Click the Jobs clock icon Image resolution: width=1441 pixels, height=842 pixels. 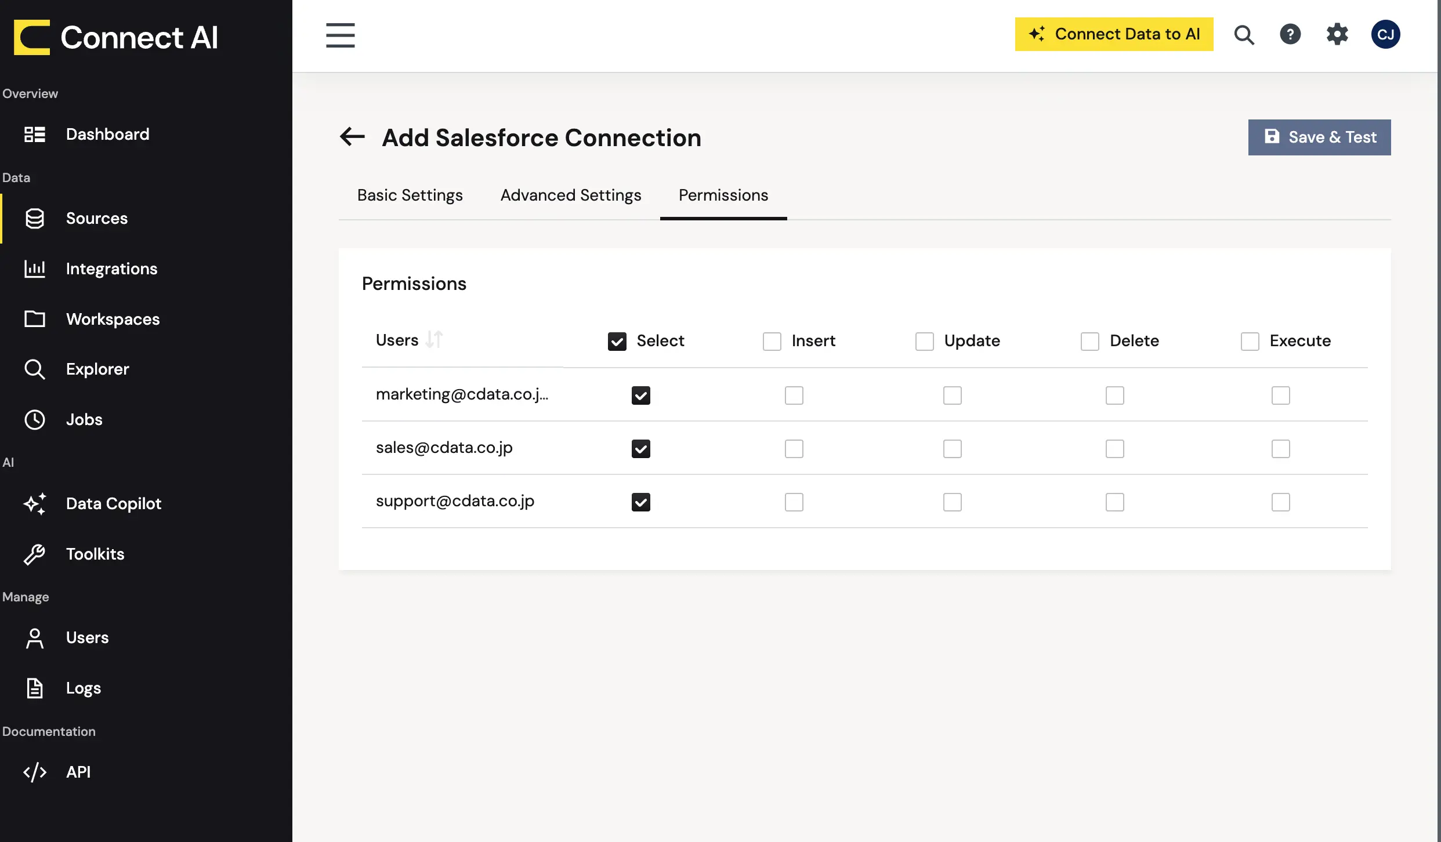35,419
